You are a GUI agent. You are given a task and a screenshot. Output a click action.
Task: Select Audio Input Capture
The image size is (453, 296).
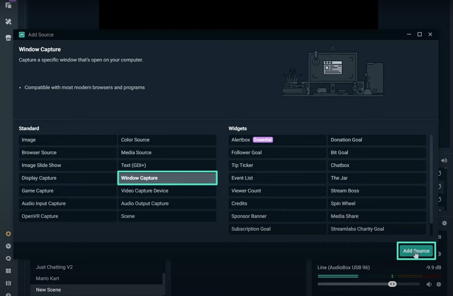68,203
